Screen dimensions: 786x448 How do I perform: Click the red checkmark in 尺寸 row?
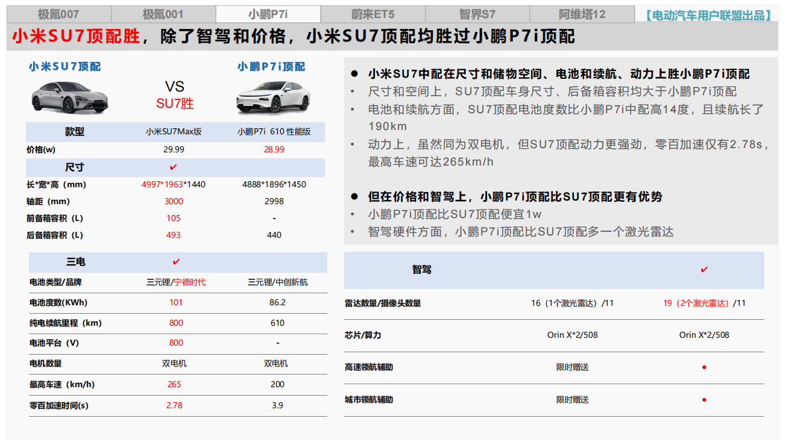coord(174,167)
